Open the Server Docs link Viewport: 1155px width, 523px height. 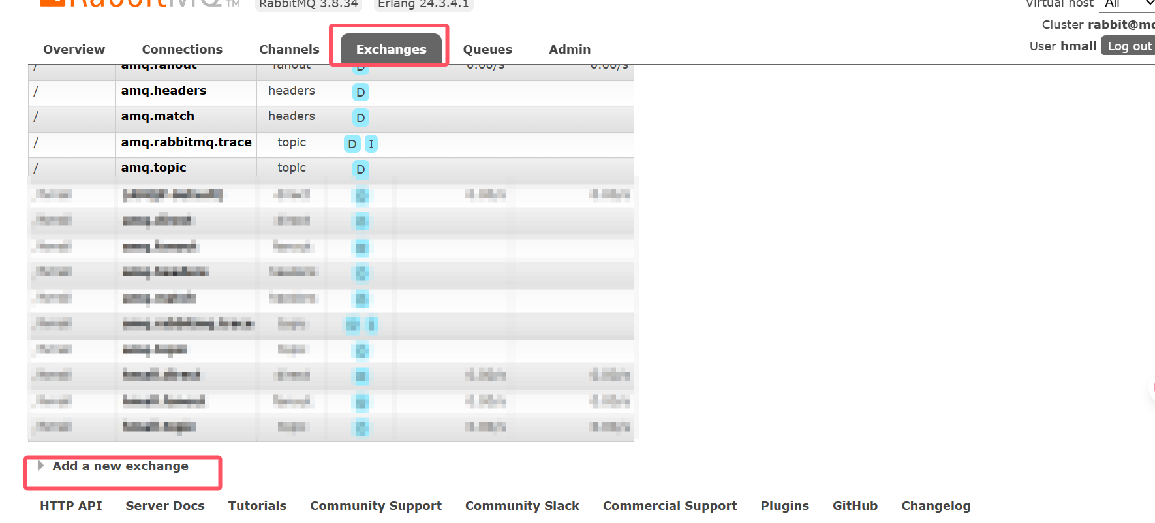[x=165, y=506]
